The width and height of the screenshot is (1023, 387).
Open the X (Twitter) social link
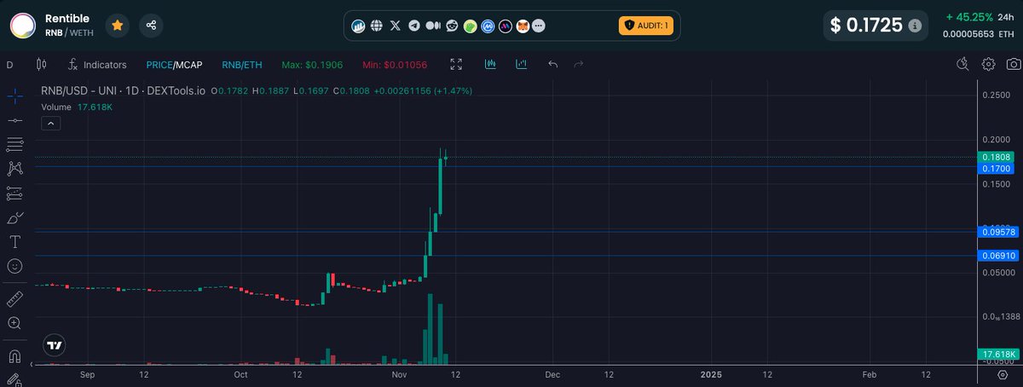395,26
